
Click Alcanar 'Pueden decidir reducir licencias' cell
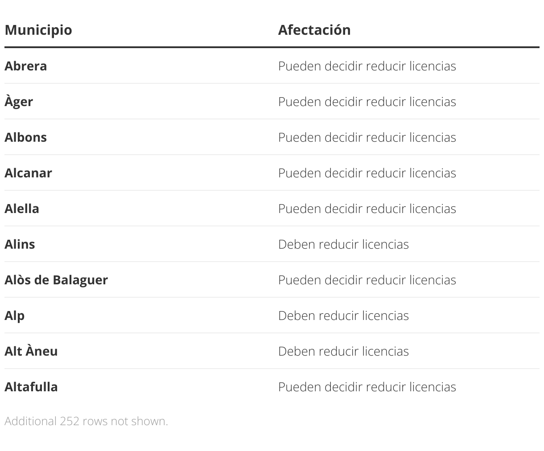367,173
